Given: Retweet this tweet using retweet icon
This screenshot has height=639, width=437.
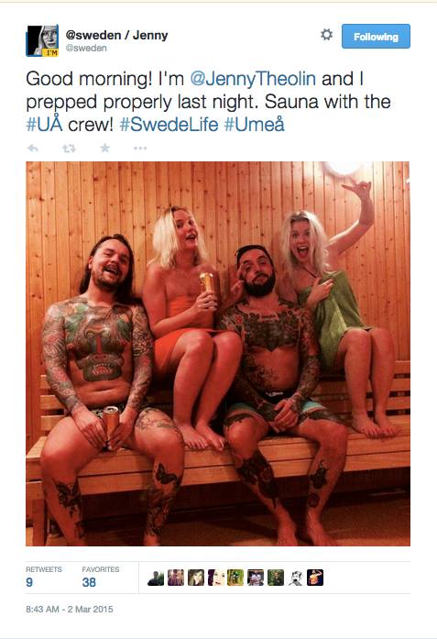Looking at the screenshot, I should click(x=69, y=149).
